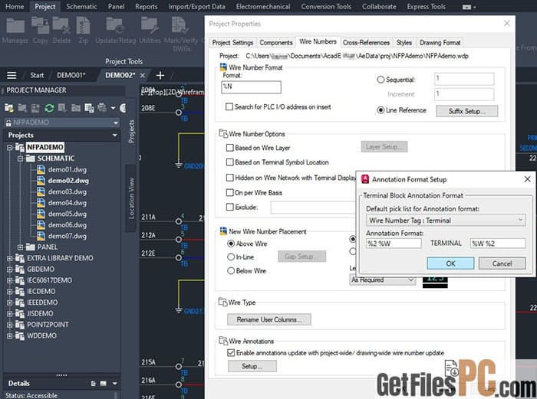
Task: Close the Project Properties dialog
Action: tap(507, 23)
